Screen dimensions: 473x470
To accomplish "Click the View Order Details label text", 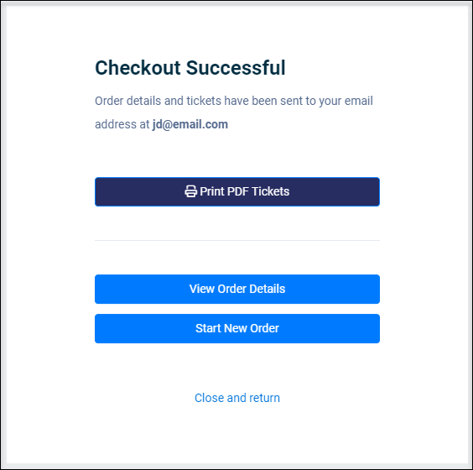I will click(237, 289).
